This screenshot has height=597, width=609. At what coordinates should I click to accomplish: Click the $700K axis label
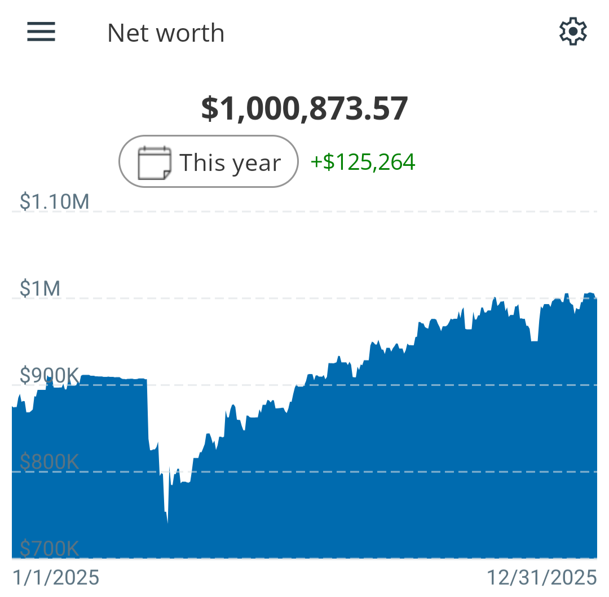[49, 548]
